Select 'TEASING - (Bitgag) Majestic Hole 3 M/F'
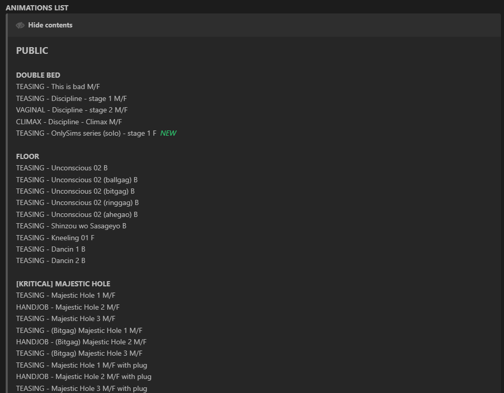The width and height of the screenshot is (504, 393). point(79,353)
